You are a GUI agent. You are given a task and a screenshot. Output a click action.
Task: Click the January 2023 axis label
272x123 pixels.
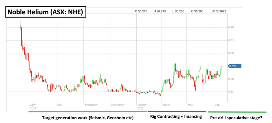142,106
